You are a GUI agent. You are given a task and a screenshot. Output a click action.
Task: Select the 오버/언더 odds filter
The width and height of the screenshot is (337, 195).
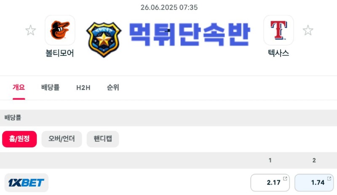coord(62,139)
